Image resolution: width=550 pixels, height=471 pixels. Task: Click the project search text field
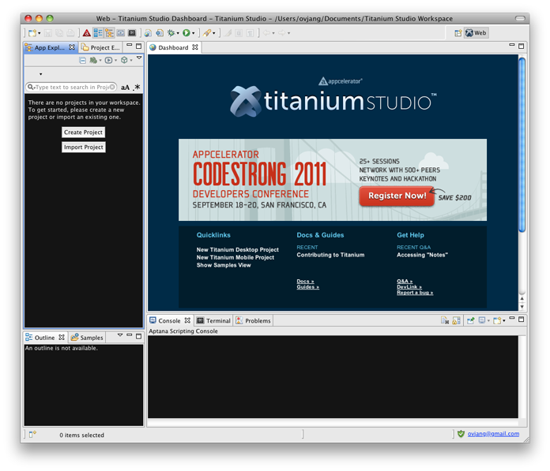point(70,88)
